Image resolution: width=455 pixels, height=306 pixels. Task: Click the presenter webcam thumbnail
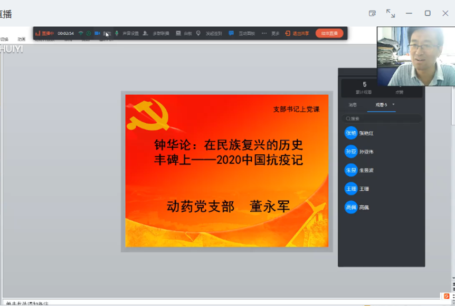[416, 56]
